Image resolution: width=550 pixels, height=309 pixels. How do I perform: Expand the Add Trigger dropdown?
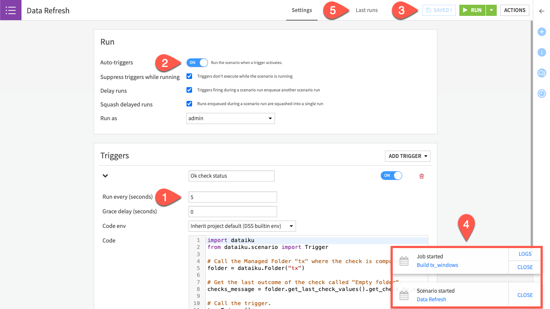(x=407, y=156)
